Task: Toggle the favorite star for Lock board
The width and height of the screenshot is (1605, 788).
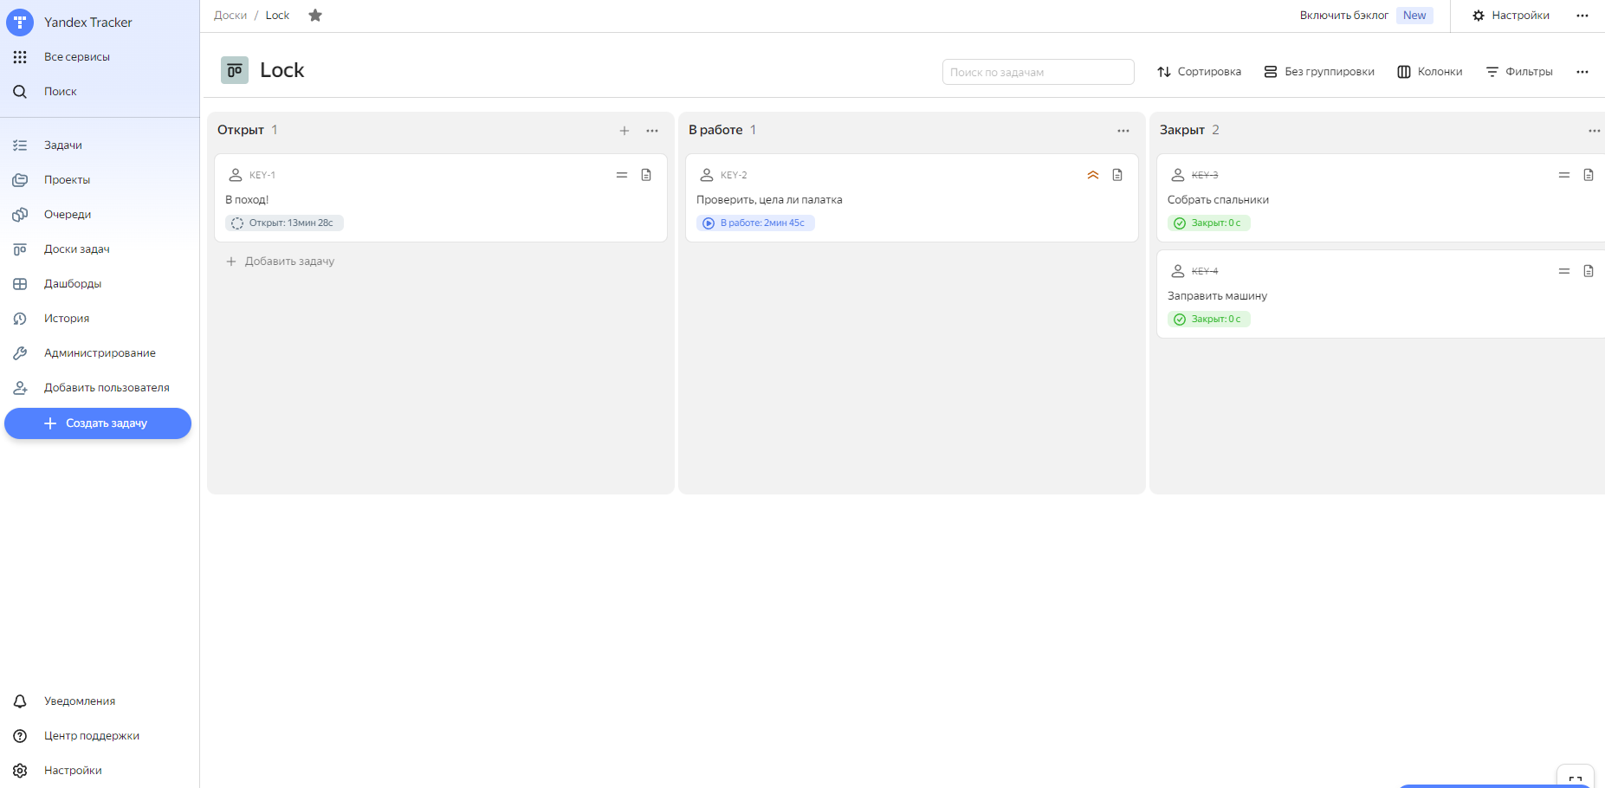Action: (315, 16)
